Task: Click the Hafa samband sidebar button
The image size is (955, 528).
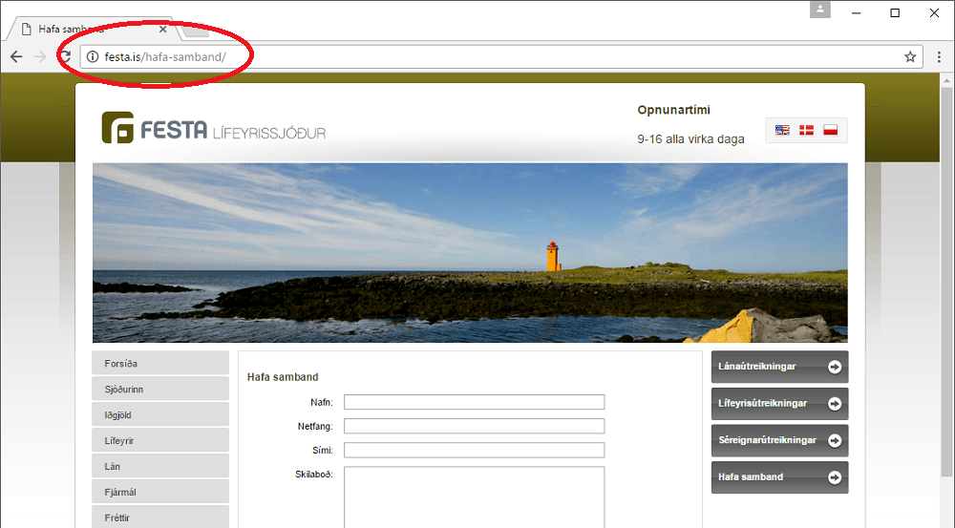Action: click(x=779, y=476)
